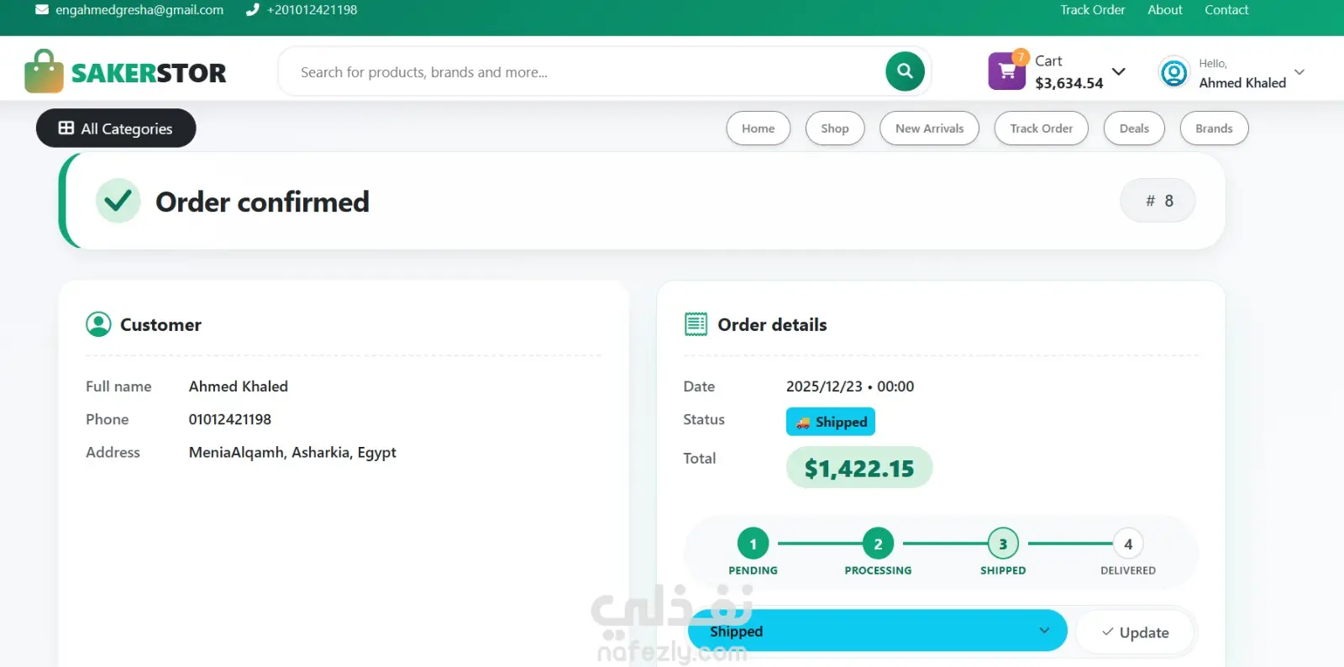Click the order confirmed checkmark icon

(x=118, y=201)
